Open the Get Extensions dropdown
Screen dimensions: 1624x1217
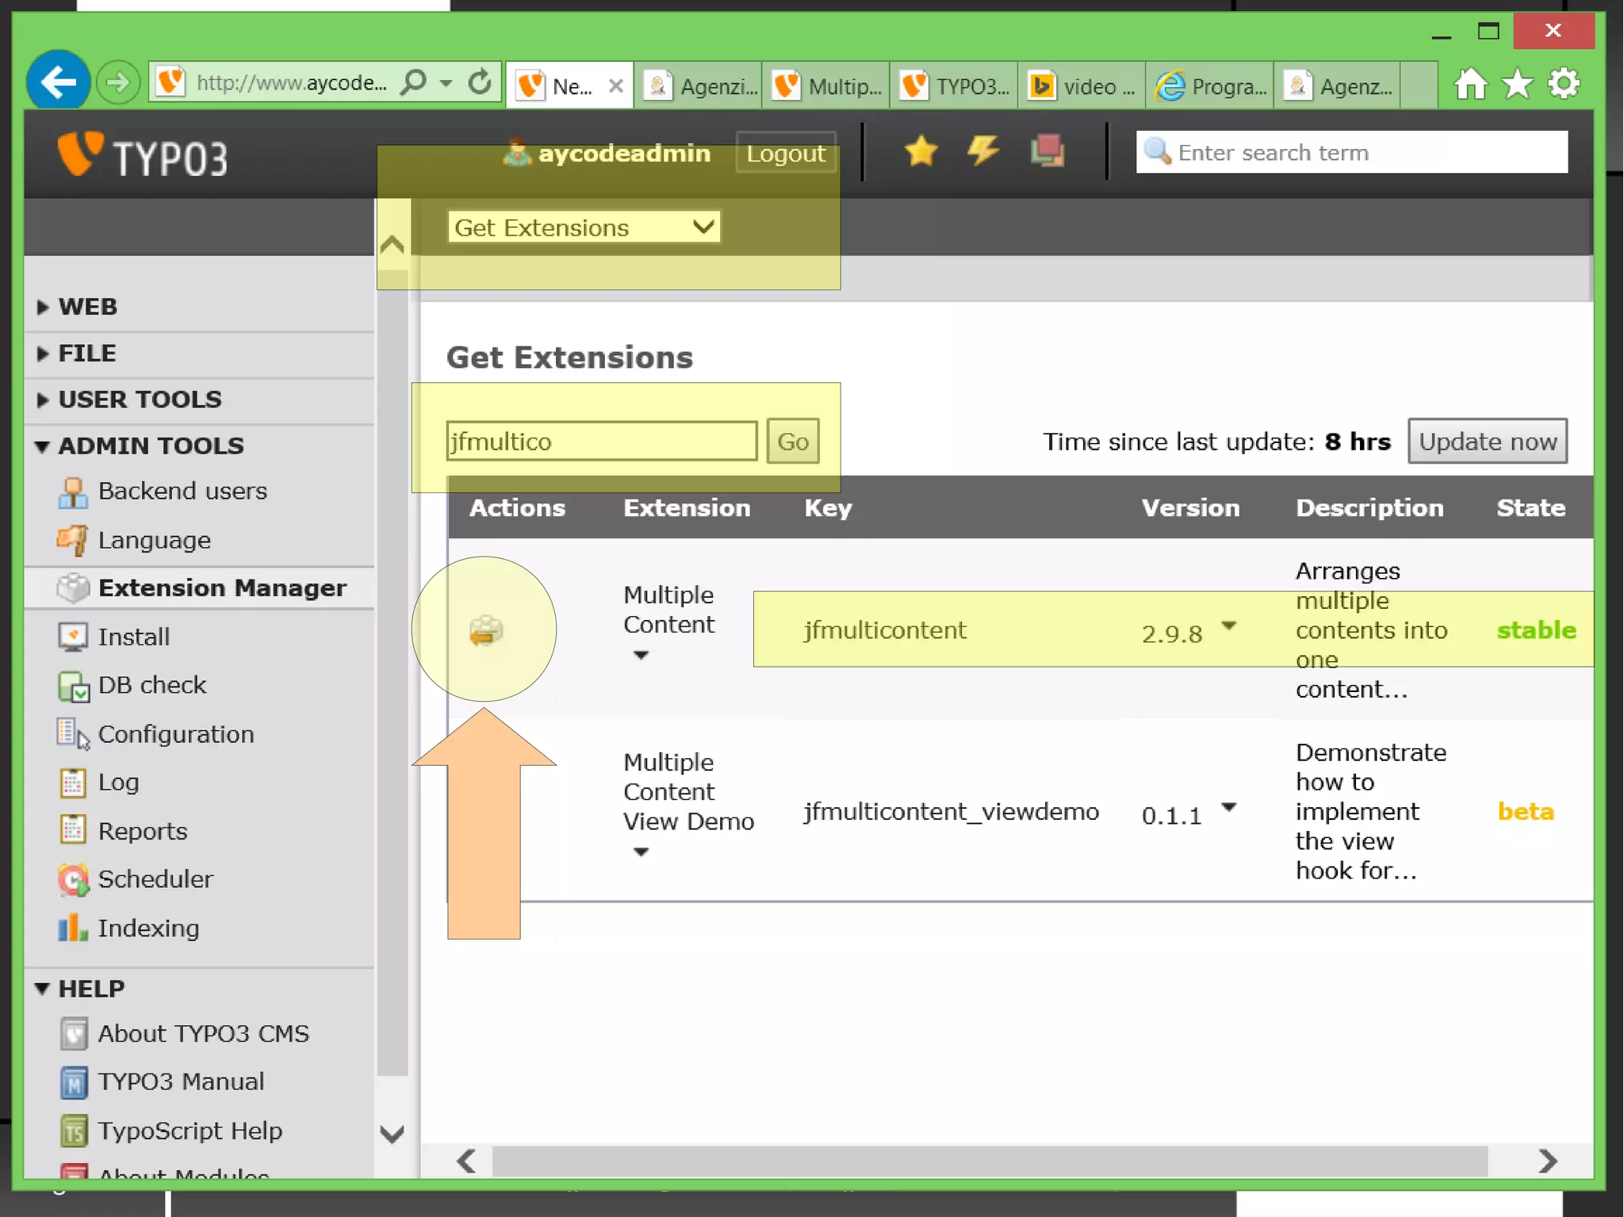pos(584,228)
